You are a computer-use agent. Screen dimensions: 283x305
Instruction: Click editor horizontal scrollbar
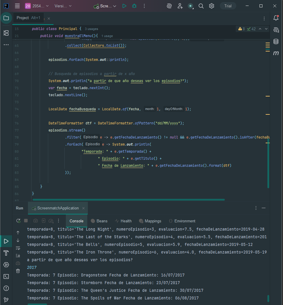tap(128, 200)
